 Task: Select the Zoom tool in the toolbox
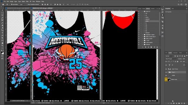(x=2, y=45)
